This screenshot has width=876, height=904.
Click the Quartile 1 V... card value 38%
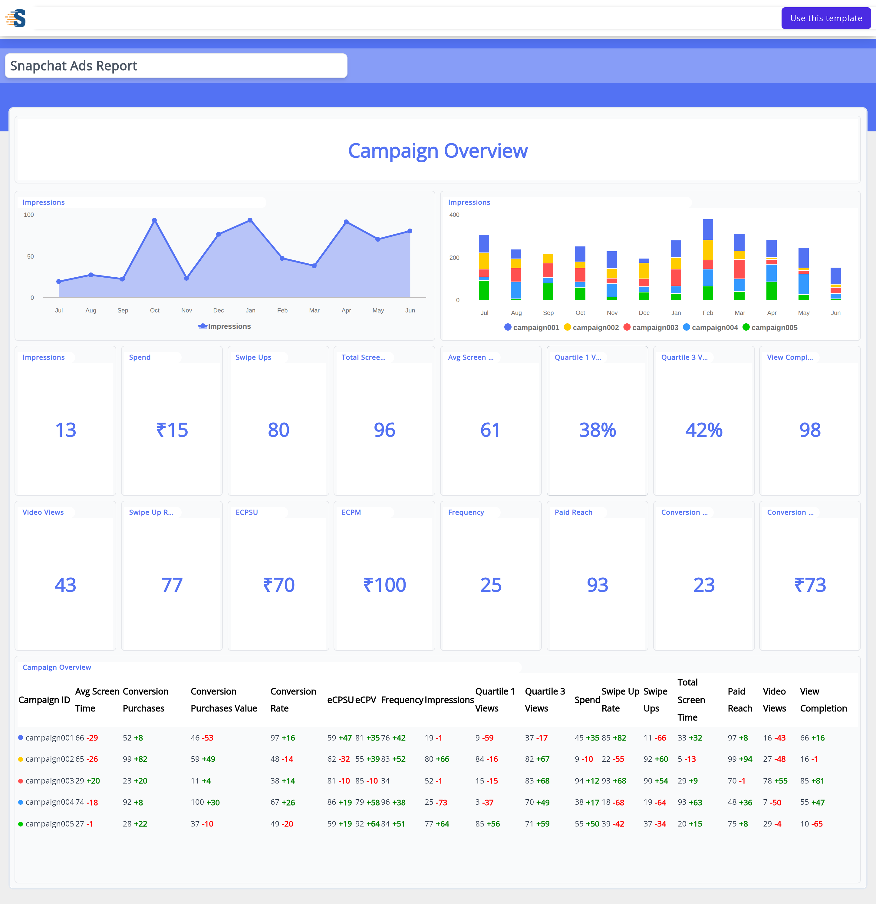click(x=598, y=430)
